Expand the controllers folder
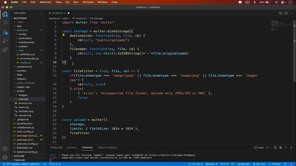 pyautogui.click(x=25, y=38)
